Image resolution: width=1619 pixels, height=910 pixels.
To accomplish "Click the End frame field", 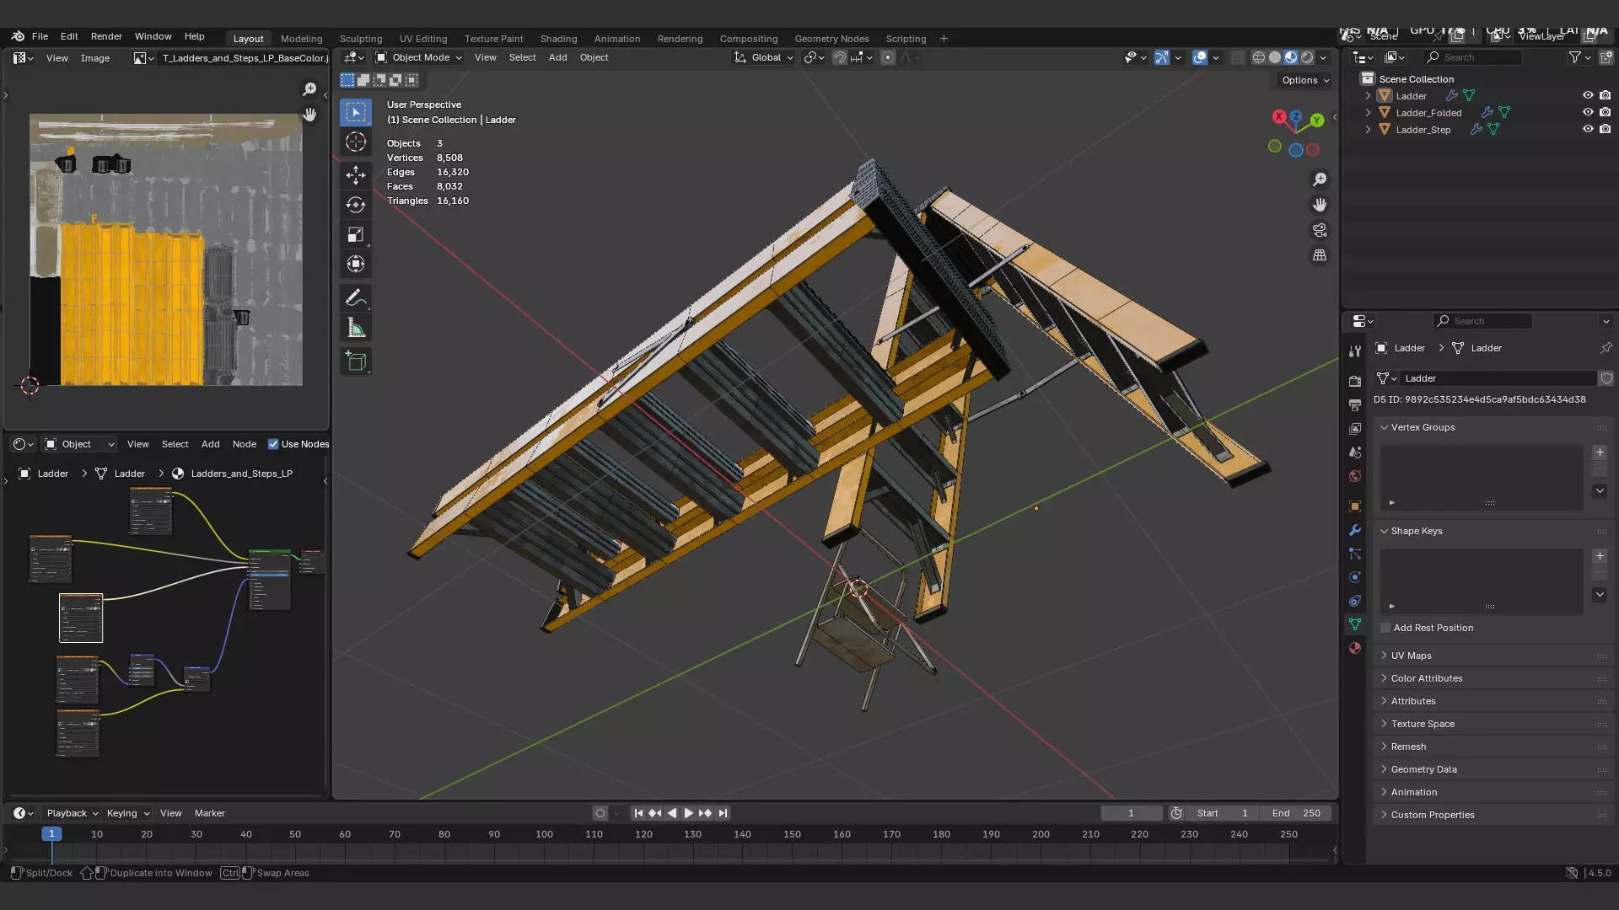I will (1296, 813).
